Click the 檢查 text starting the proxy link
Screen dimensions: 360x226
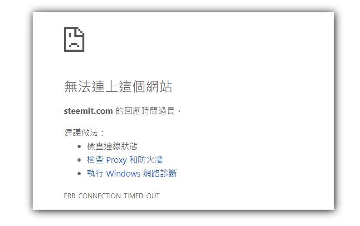[x=95, y=160]
